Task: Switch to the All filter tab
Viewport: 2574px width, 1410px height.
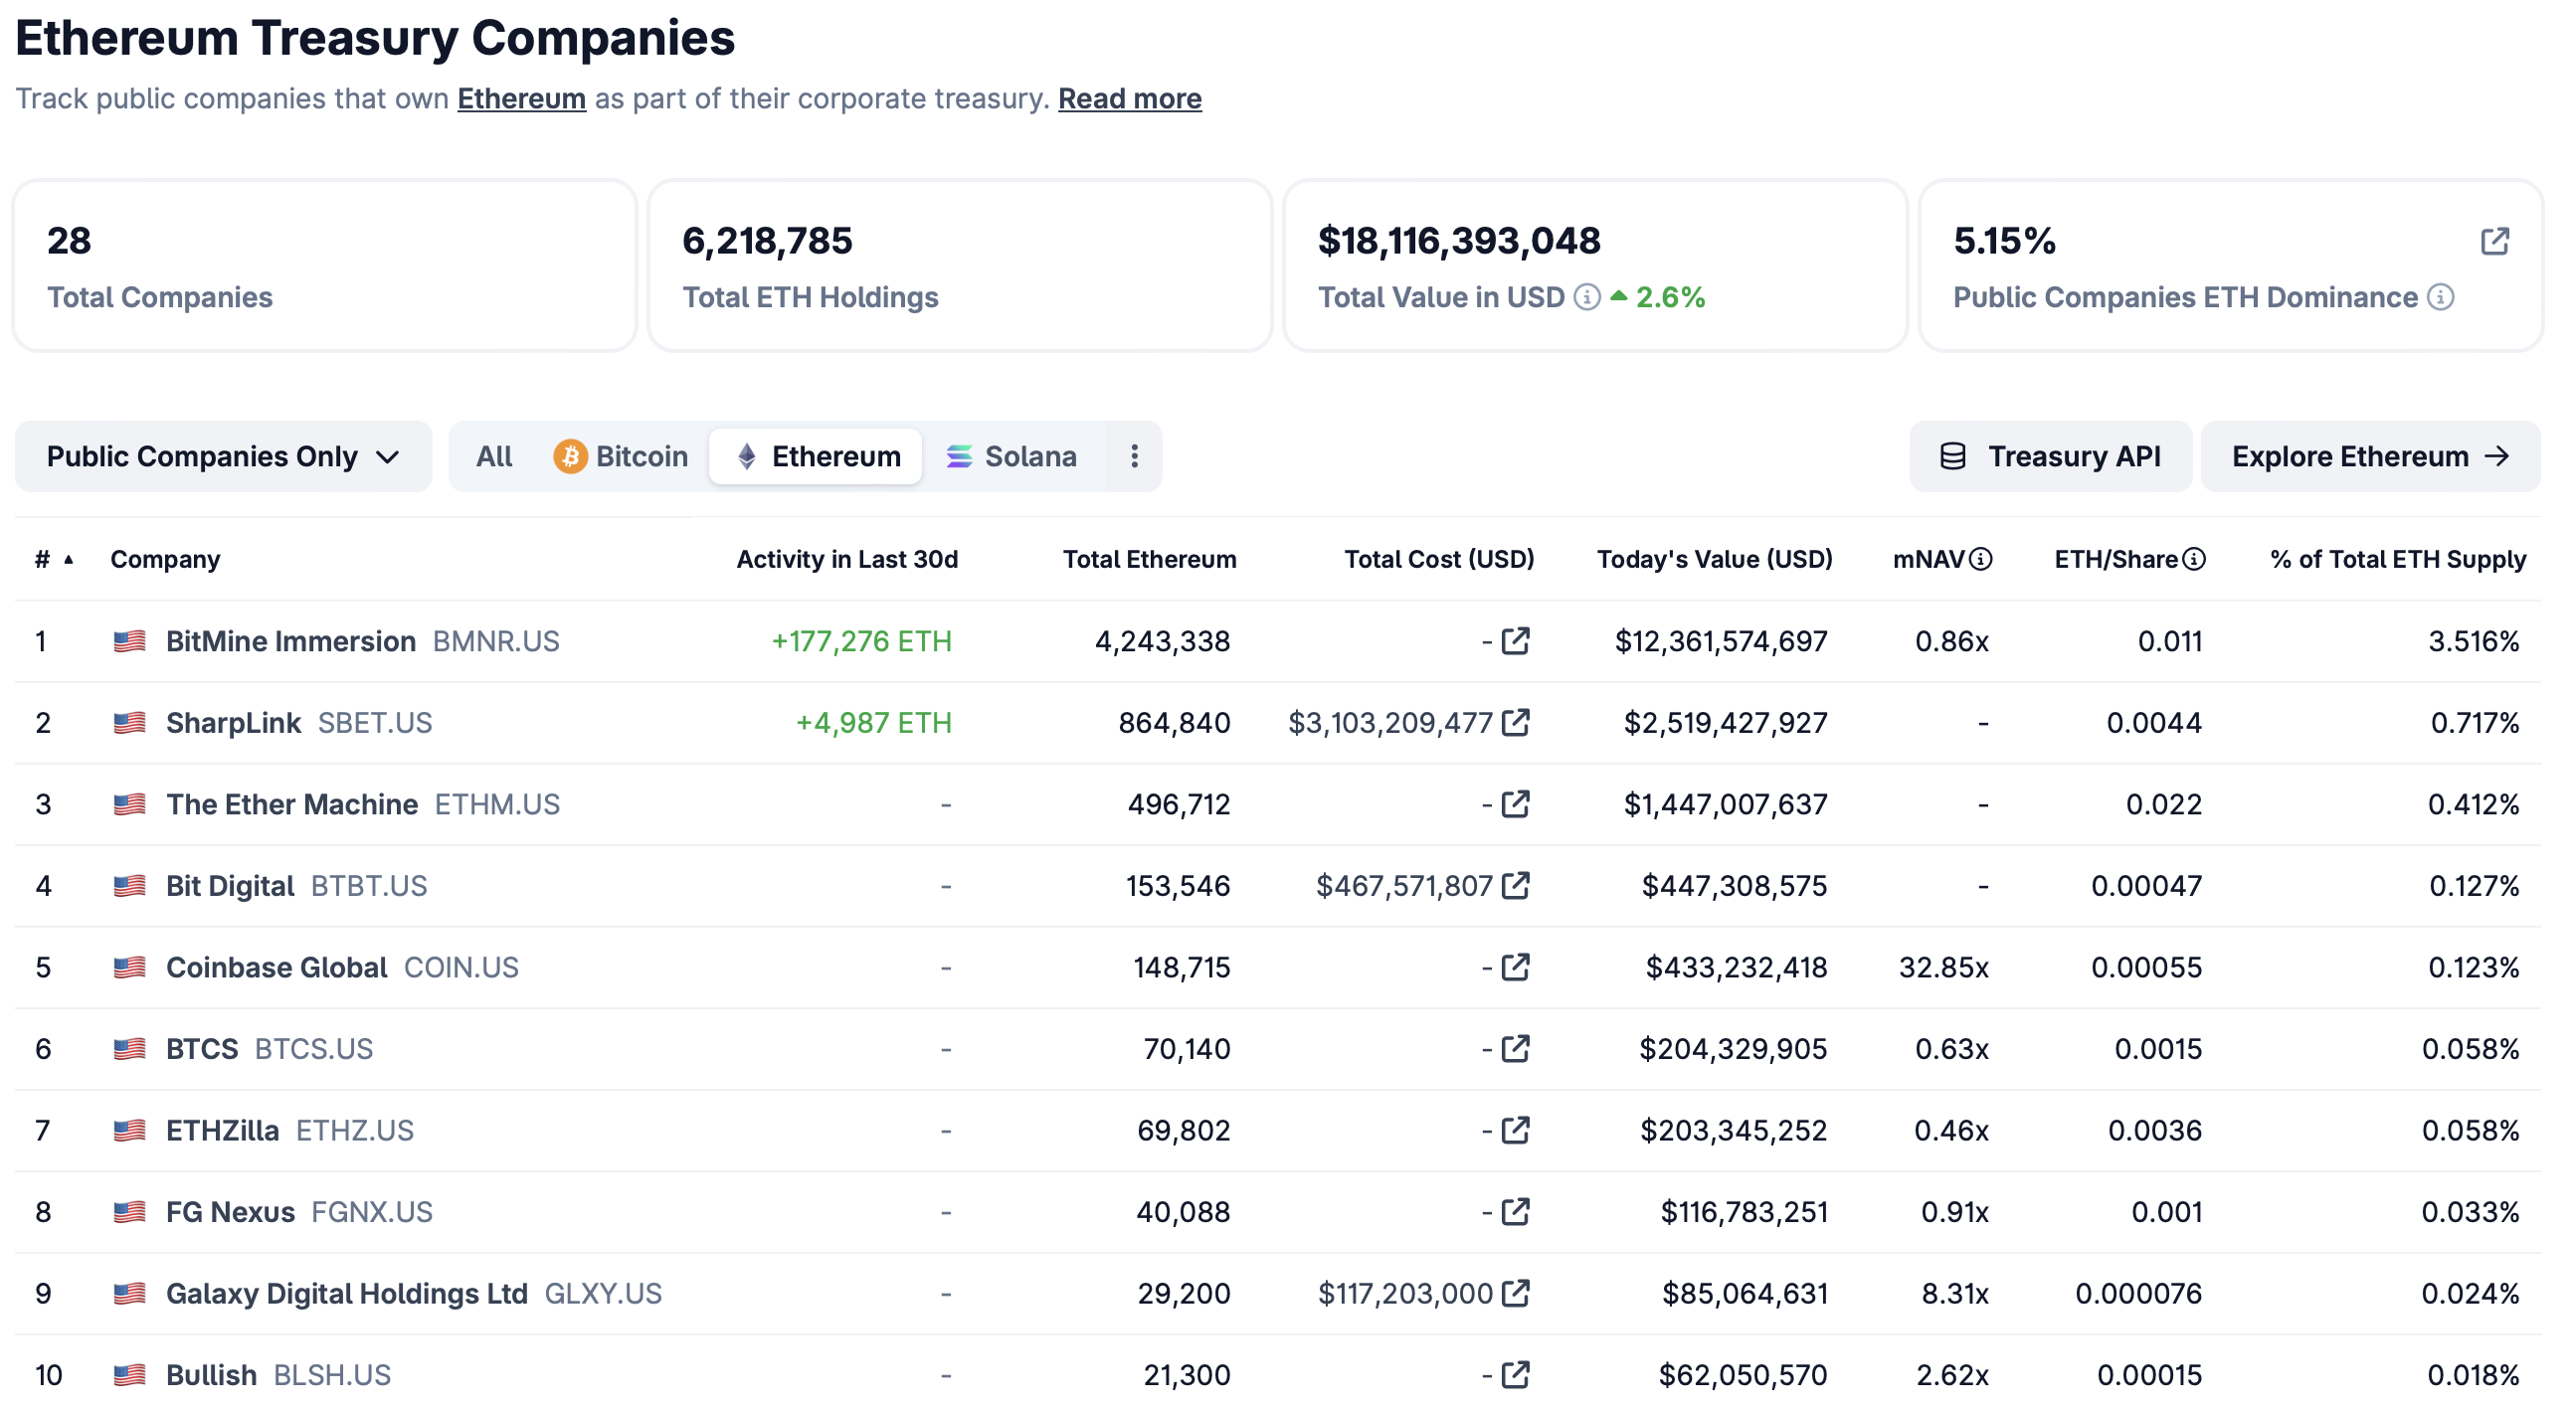Action: 494,455
